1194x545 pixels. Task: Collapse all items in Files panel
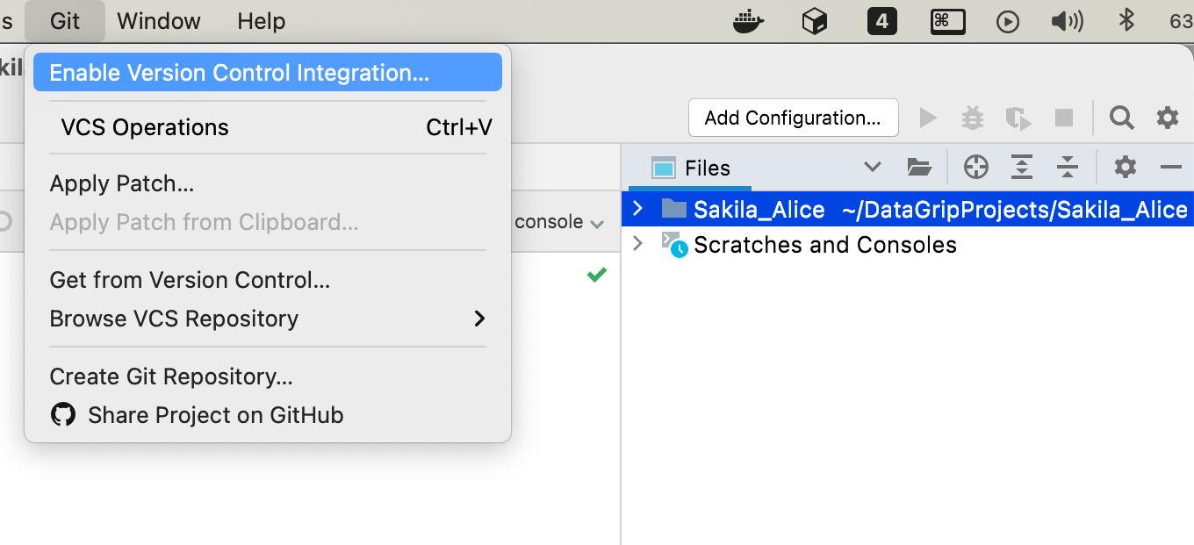[x=1067, y=168]
